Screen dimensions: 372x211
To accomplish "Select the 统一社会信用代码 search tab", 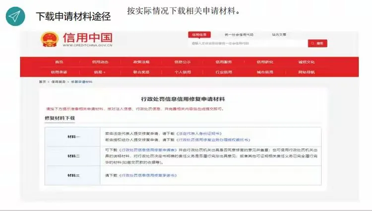I will coord(239,35).
